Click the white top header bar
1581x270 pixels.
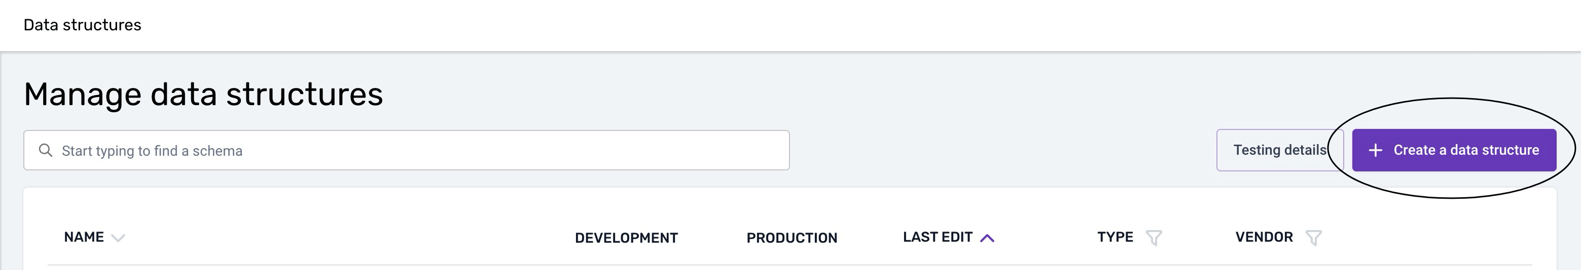coord(791,25)
